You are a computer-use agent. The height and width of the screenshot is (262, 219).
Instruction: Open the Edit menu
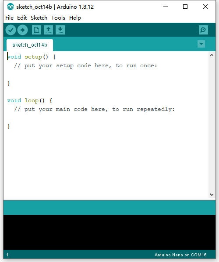[22, 18]
